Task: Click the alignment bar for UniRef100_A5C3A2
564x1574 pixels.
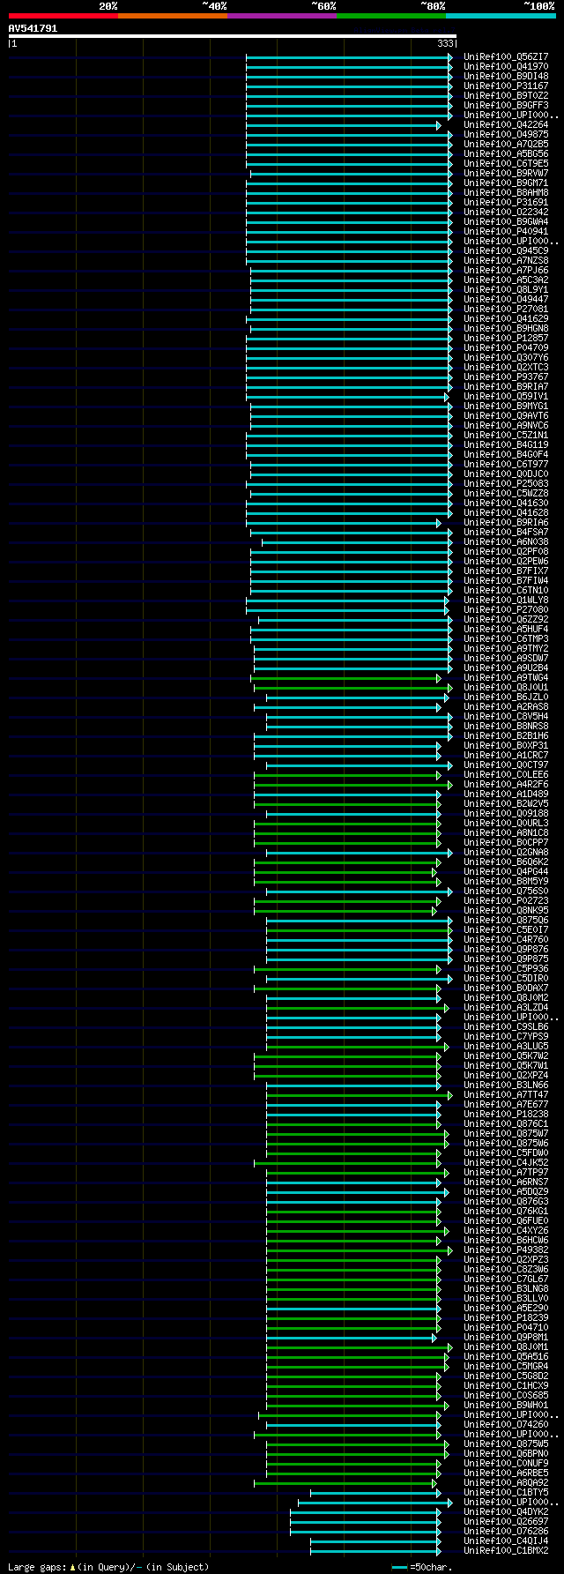Action: point(352,280)
